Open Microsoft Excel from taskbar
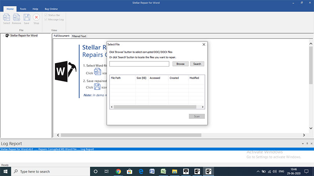The image size is (314, 176). (163, 171)
